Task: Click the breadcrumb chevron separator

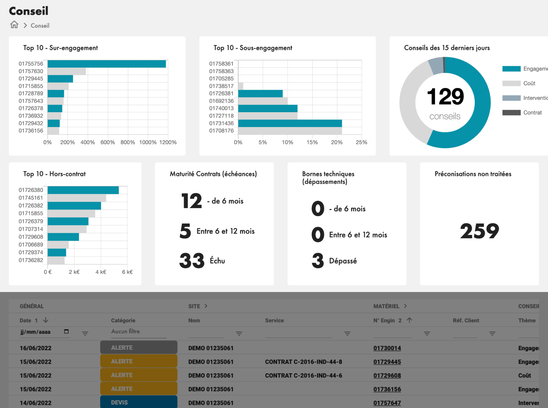Action: [25, 25]
